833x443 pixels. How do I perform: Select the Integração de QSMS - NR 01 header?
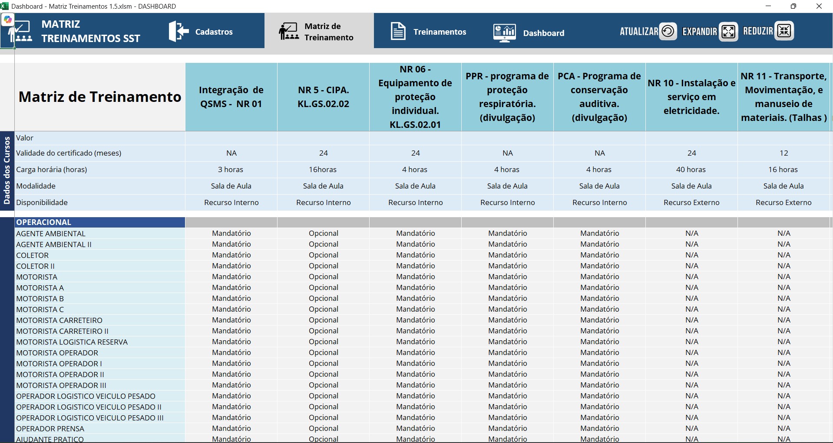tap(231, 97)
